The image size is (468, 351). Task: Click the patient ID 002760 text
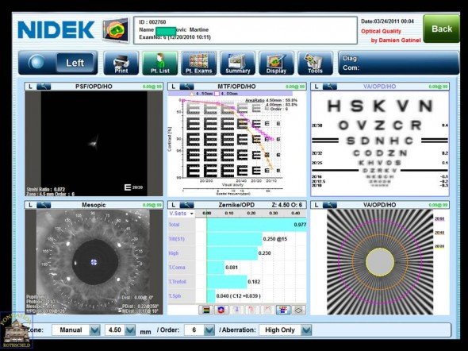point(152,22)
